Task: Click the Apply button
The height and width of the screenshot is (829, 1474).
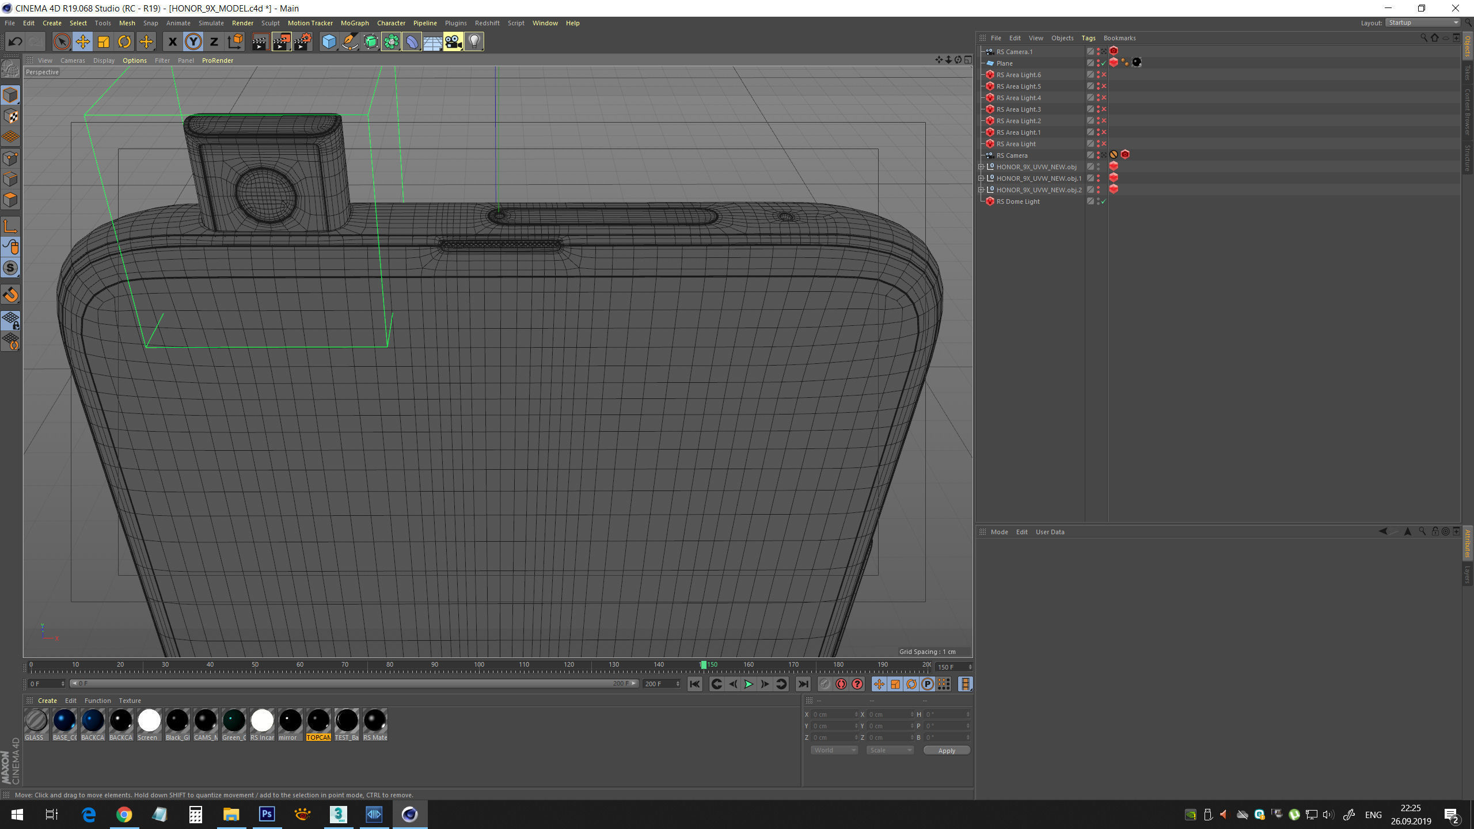Action: pos(946,750)
